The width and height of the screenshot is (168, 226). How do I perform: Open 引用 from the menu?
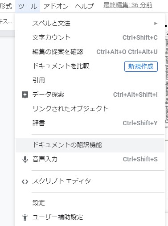(90, 80)
